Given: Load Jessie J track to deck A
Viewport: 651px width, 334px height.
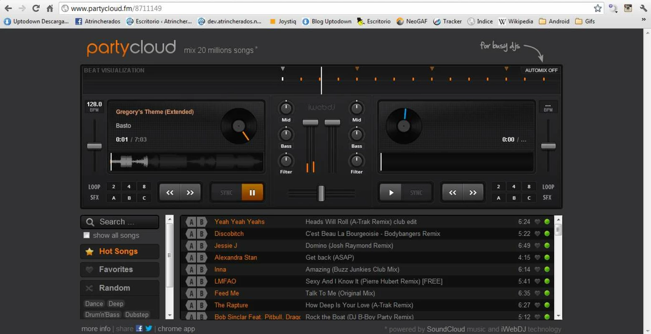Looking at the screenshot, I should tap(191, 245).
